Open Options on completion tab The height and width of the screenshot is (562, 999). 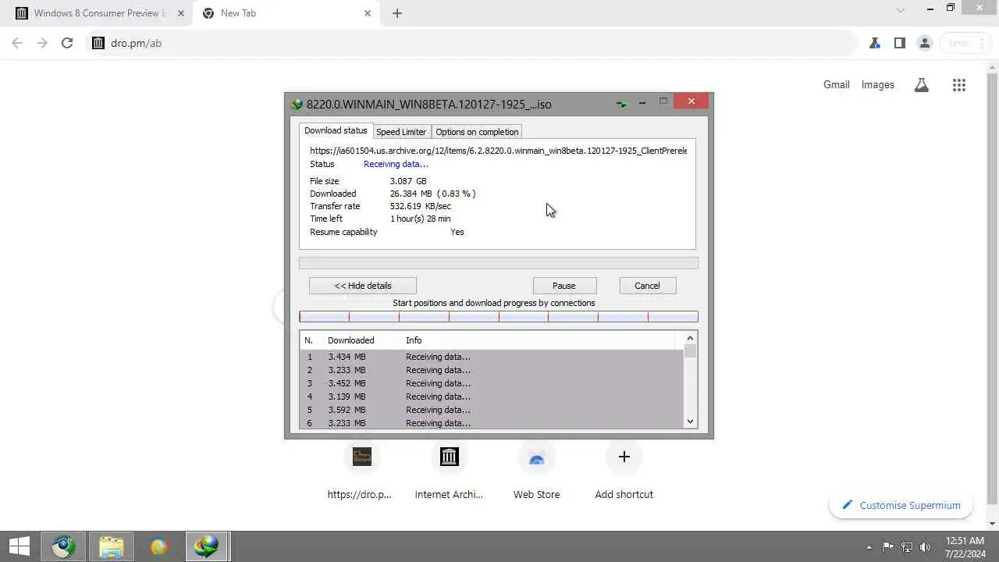(477, 132)
